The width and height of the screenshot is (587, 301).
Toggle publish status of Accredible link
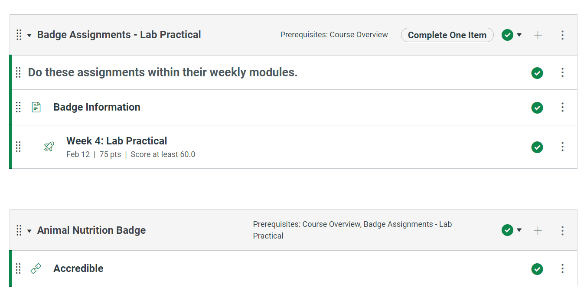click(537, 269)
